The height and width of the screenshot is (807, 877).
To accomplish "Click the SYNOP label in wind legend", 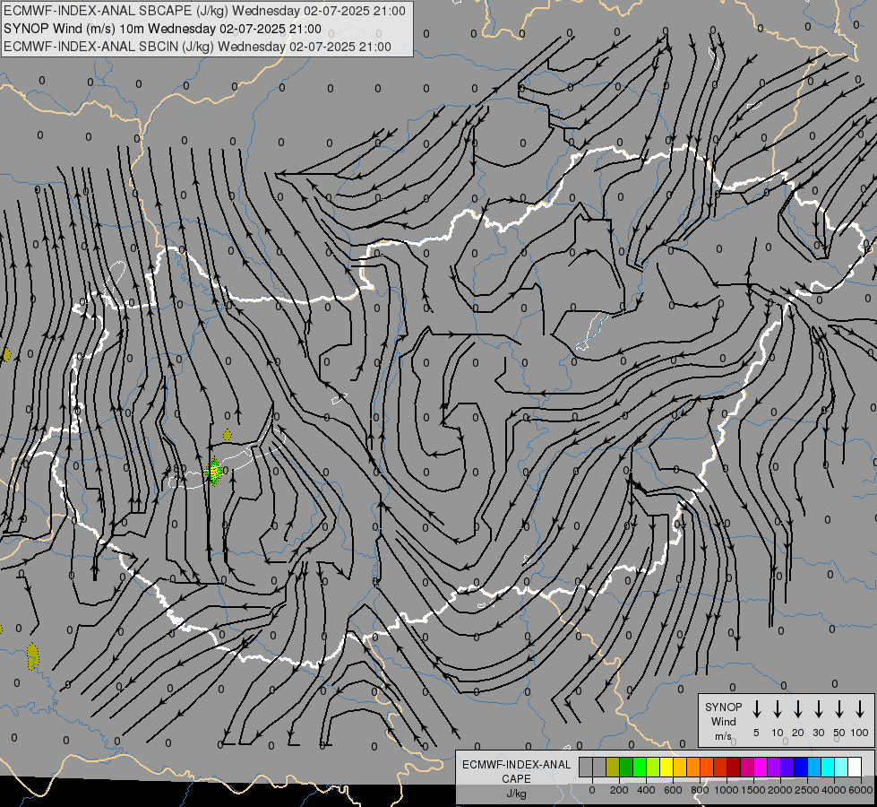I will point(723,707).
